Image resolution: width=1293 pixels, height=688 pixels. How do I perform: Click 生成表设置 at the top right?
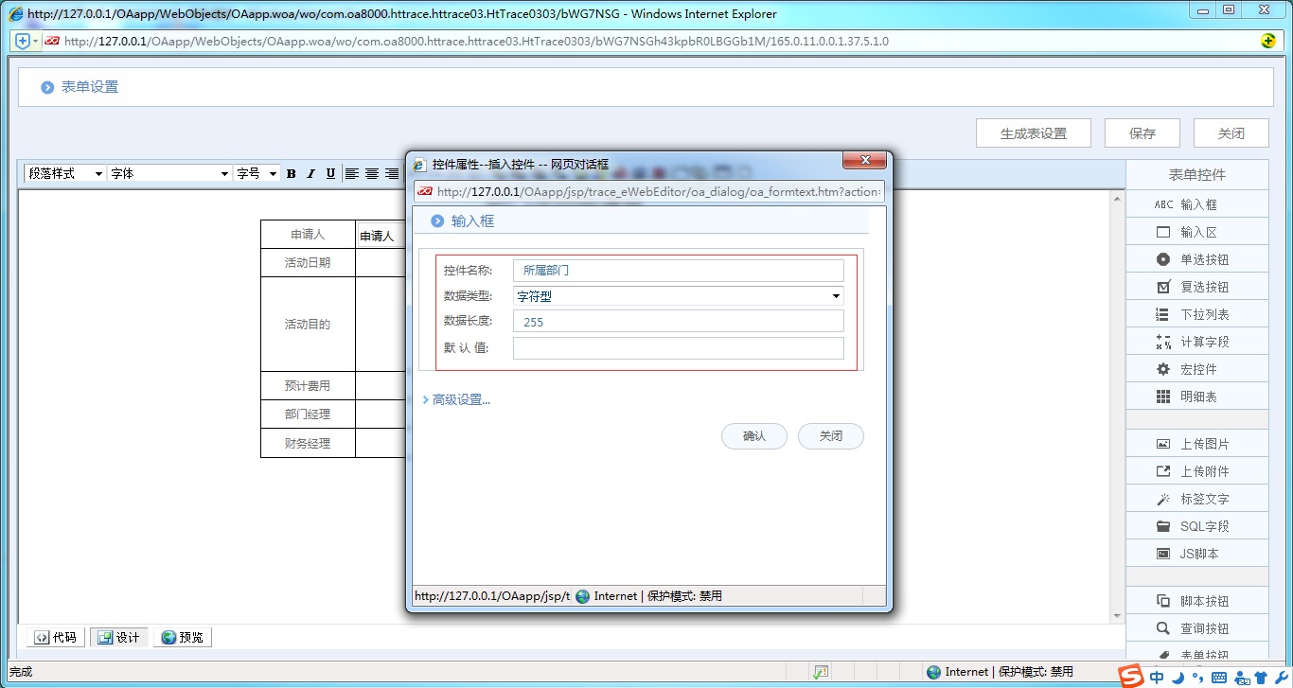1033,132
